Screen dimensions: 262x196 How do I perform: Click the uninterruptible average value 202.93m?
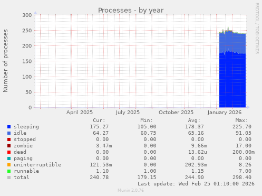[196, 165]
